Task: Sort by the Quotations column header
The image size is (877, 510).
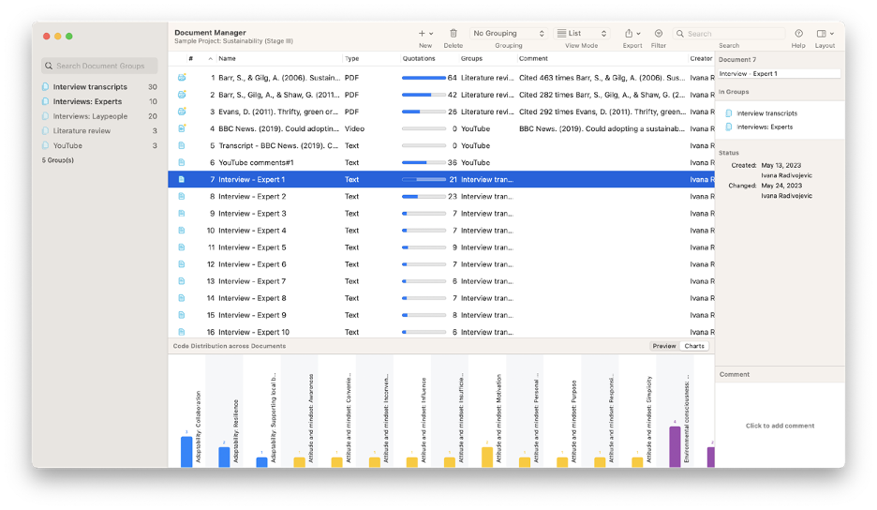Action: pos(419,58)
